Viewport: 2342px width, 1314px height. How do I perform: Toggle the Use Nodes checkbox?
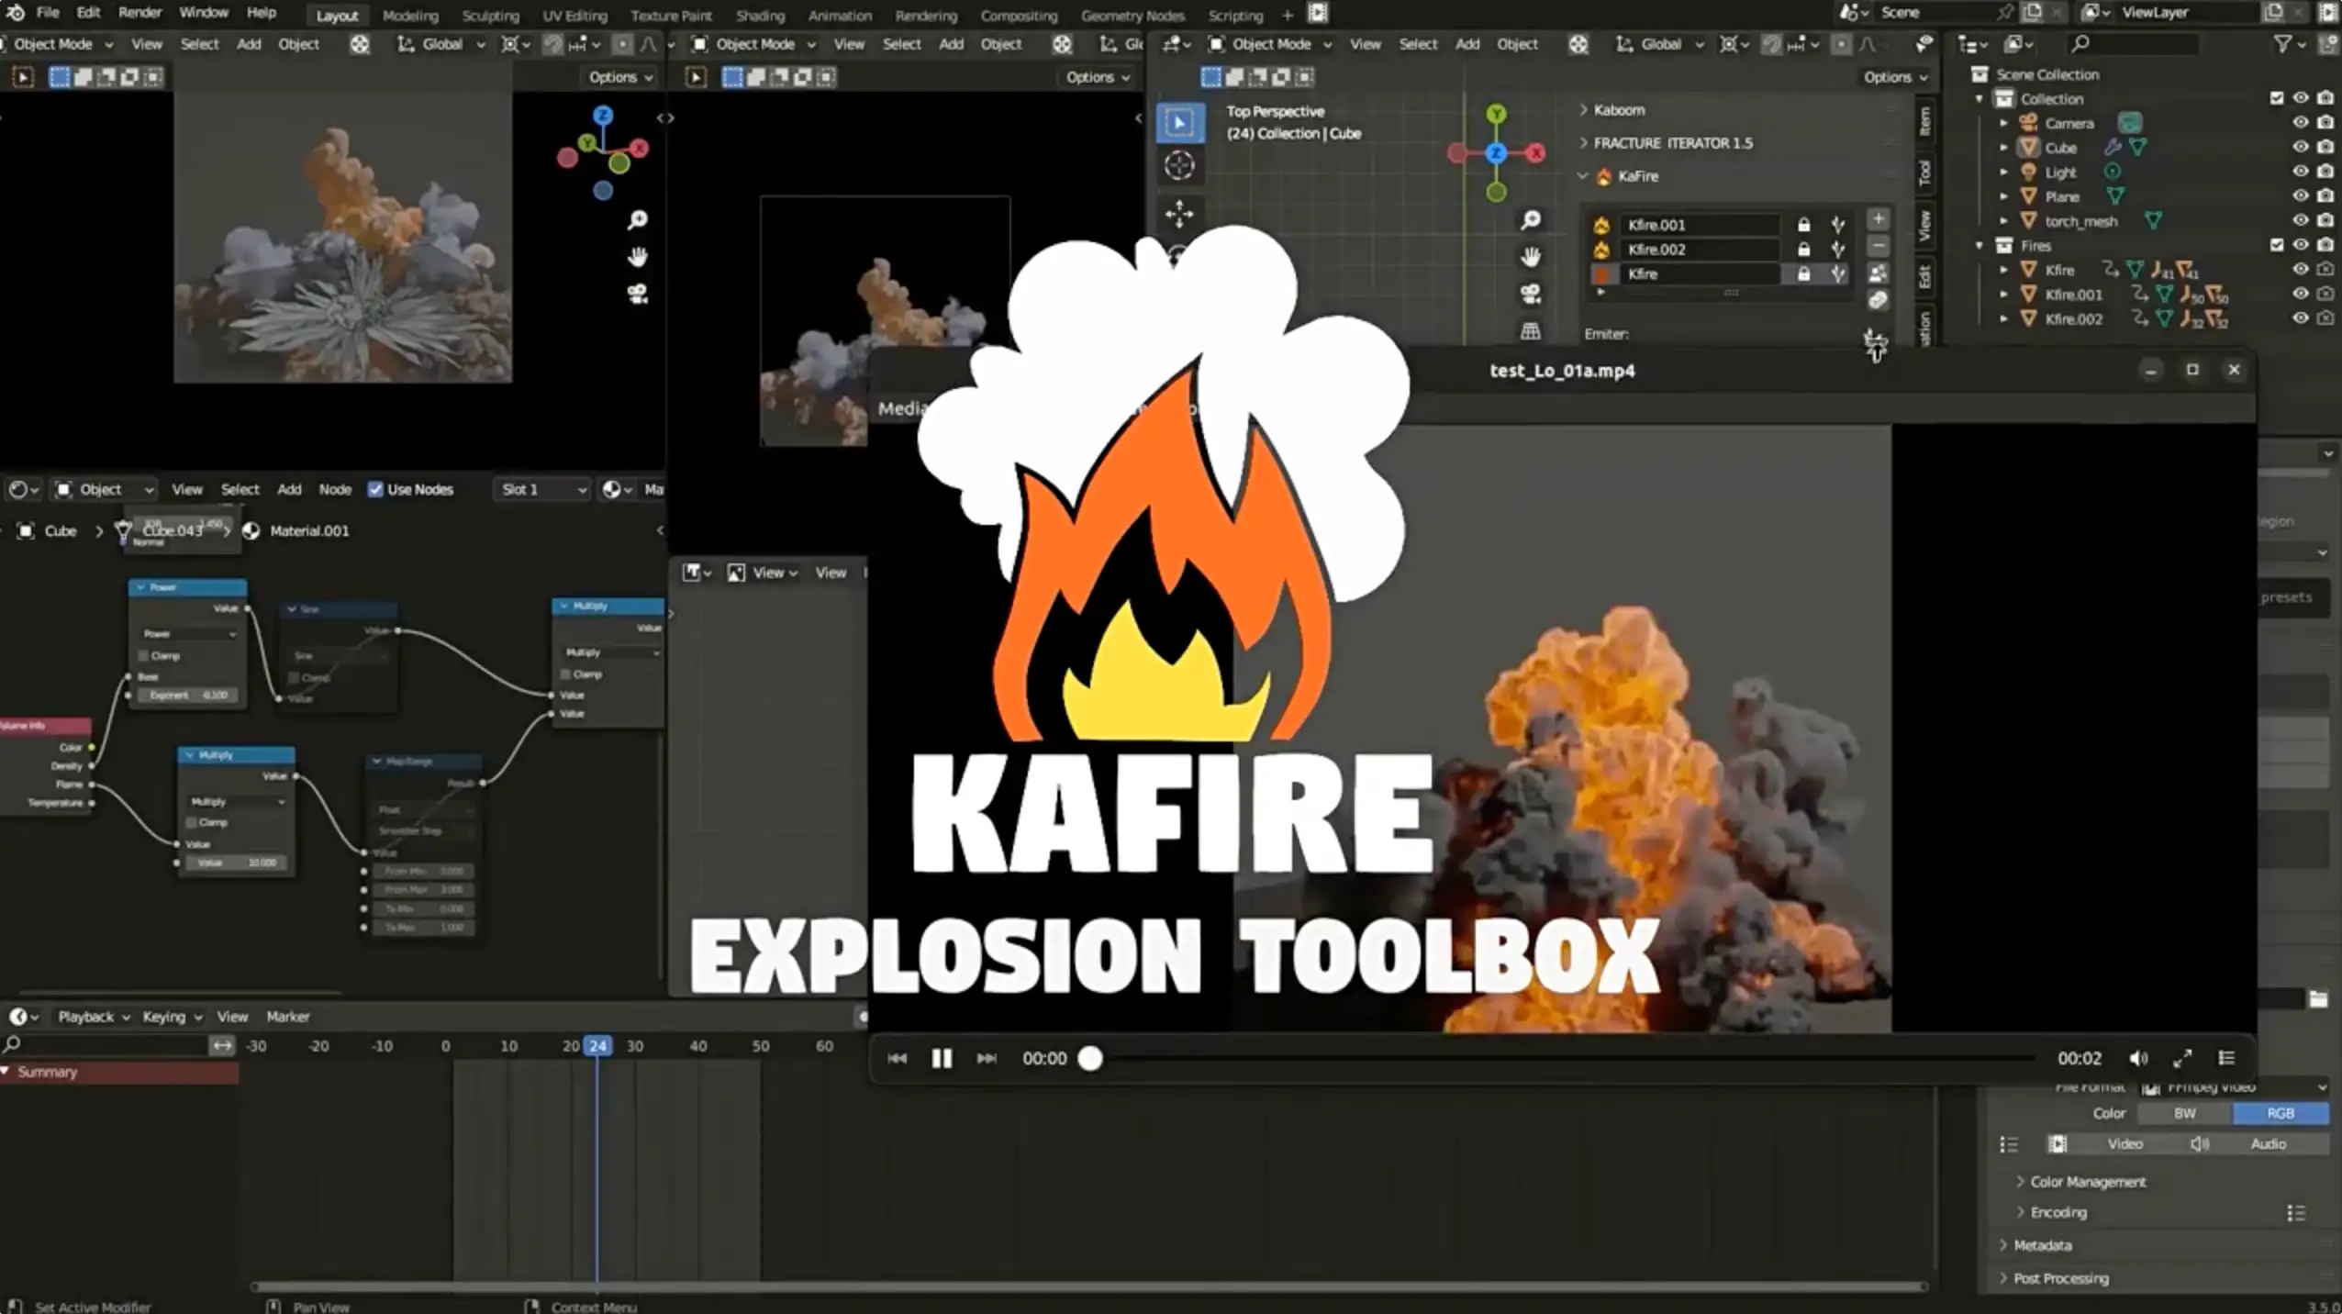click(x=375, y=489)
